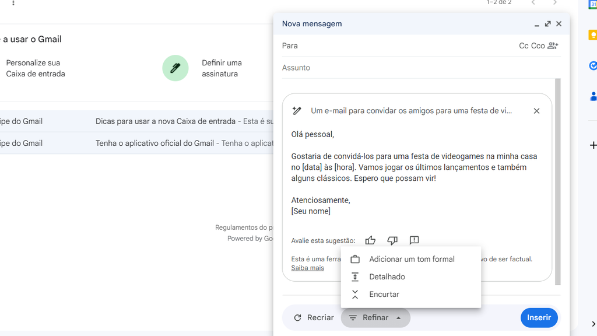Image resolution: width=597 pixels, height=336 pixels.
Task: Click the Recriar button
Action: click(x=314, y=318)
